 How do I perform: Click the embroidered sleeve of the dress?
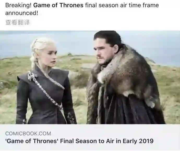pyautogui.click(x=70, y=118)
